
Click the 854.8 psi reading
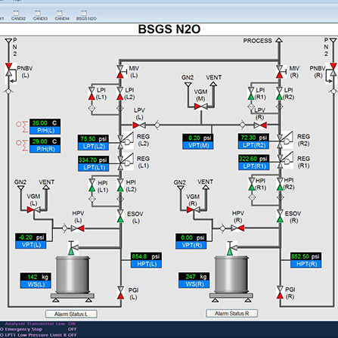tap(146, 256)
